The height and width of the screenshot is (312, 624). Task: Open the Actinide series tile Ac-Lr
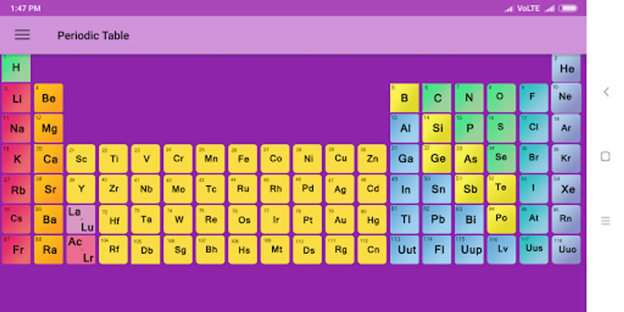pyautogui.click(x=80, y=250)
